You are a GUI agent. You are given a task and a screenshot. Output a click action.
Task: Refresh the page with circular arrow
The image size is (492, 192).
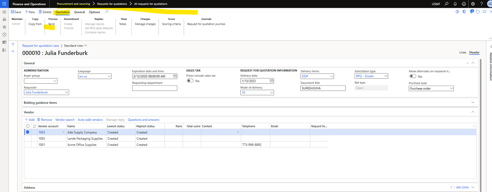478,12
